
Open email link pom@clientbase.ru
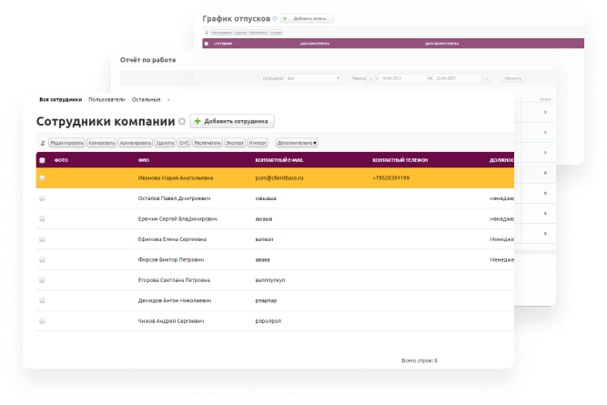tap(281, 177)
